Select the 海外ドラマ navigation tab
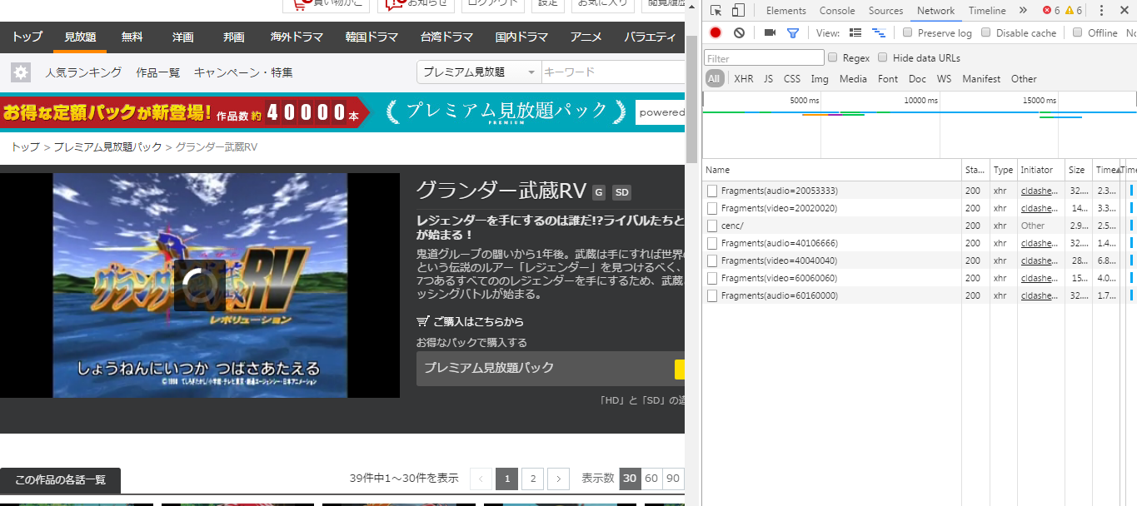1137x506 pixels. [x=296, y=37]
